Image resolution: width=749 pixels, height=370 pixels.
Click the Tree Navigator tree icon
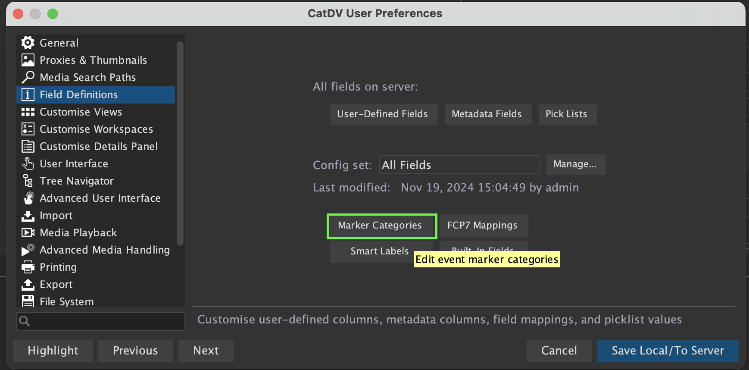(x=28, y=181)
